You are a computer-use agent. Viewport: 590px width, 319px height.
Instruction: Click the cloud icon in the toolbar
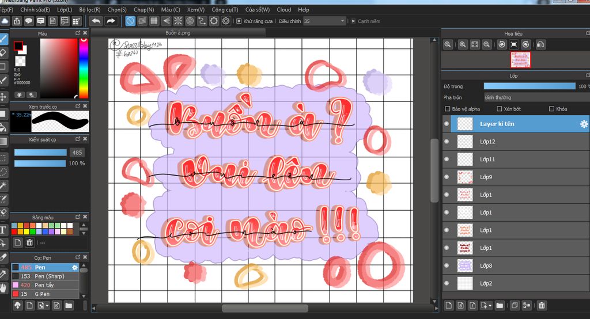[x=5, y=21]
